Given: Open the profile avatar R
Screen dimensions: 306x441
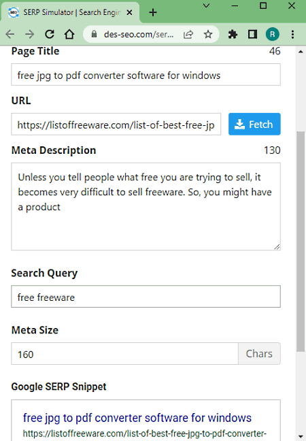Looking at the screenshot, I should (272, 34).
